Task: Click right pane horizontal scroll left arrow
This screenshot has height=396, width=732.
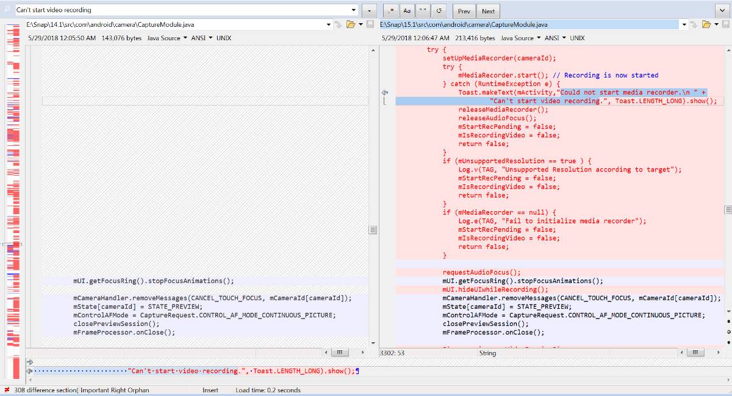Action: tap(681, 353)
